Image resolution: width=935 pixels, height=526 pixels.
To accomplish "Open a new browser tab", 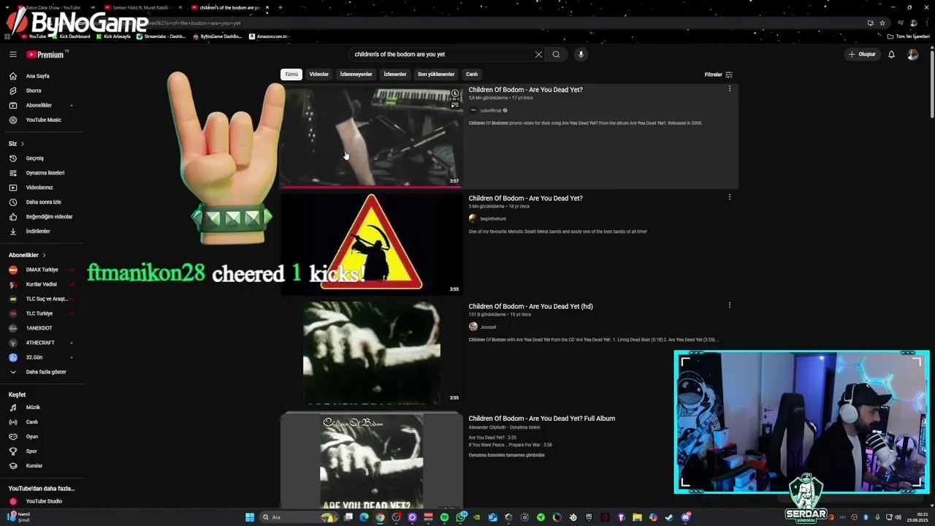I will click(280, 7).
